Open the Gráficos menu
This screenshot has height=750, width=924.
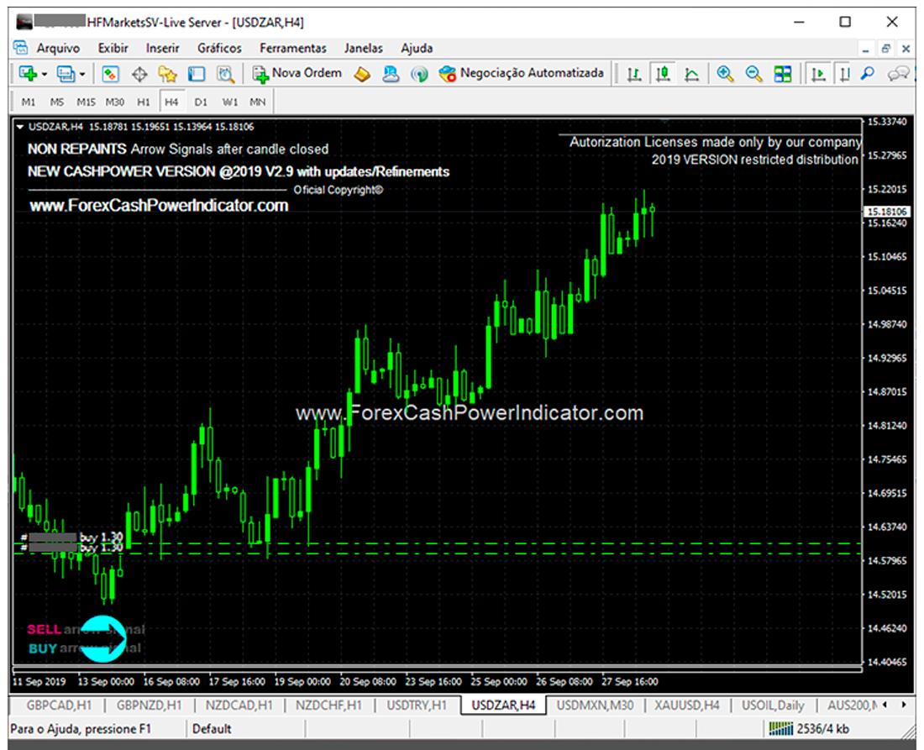click(219, 49)
